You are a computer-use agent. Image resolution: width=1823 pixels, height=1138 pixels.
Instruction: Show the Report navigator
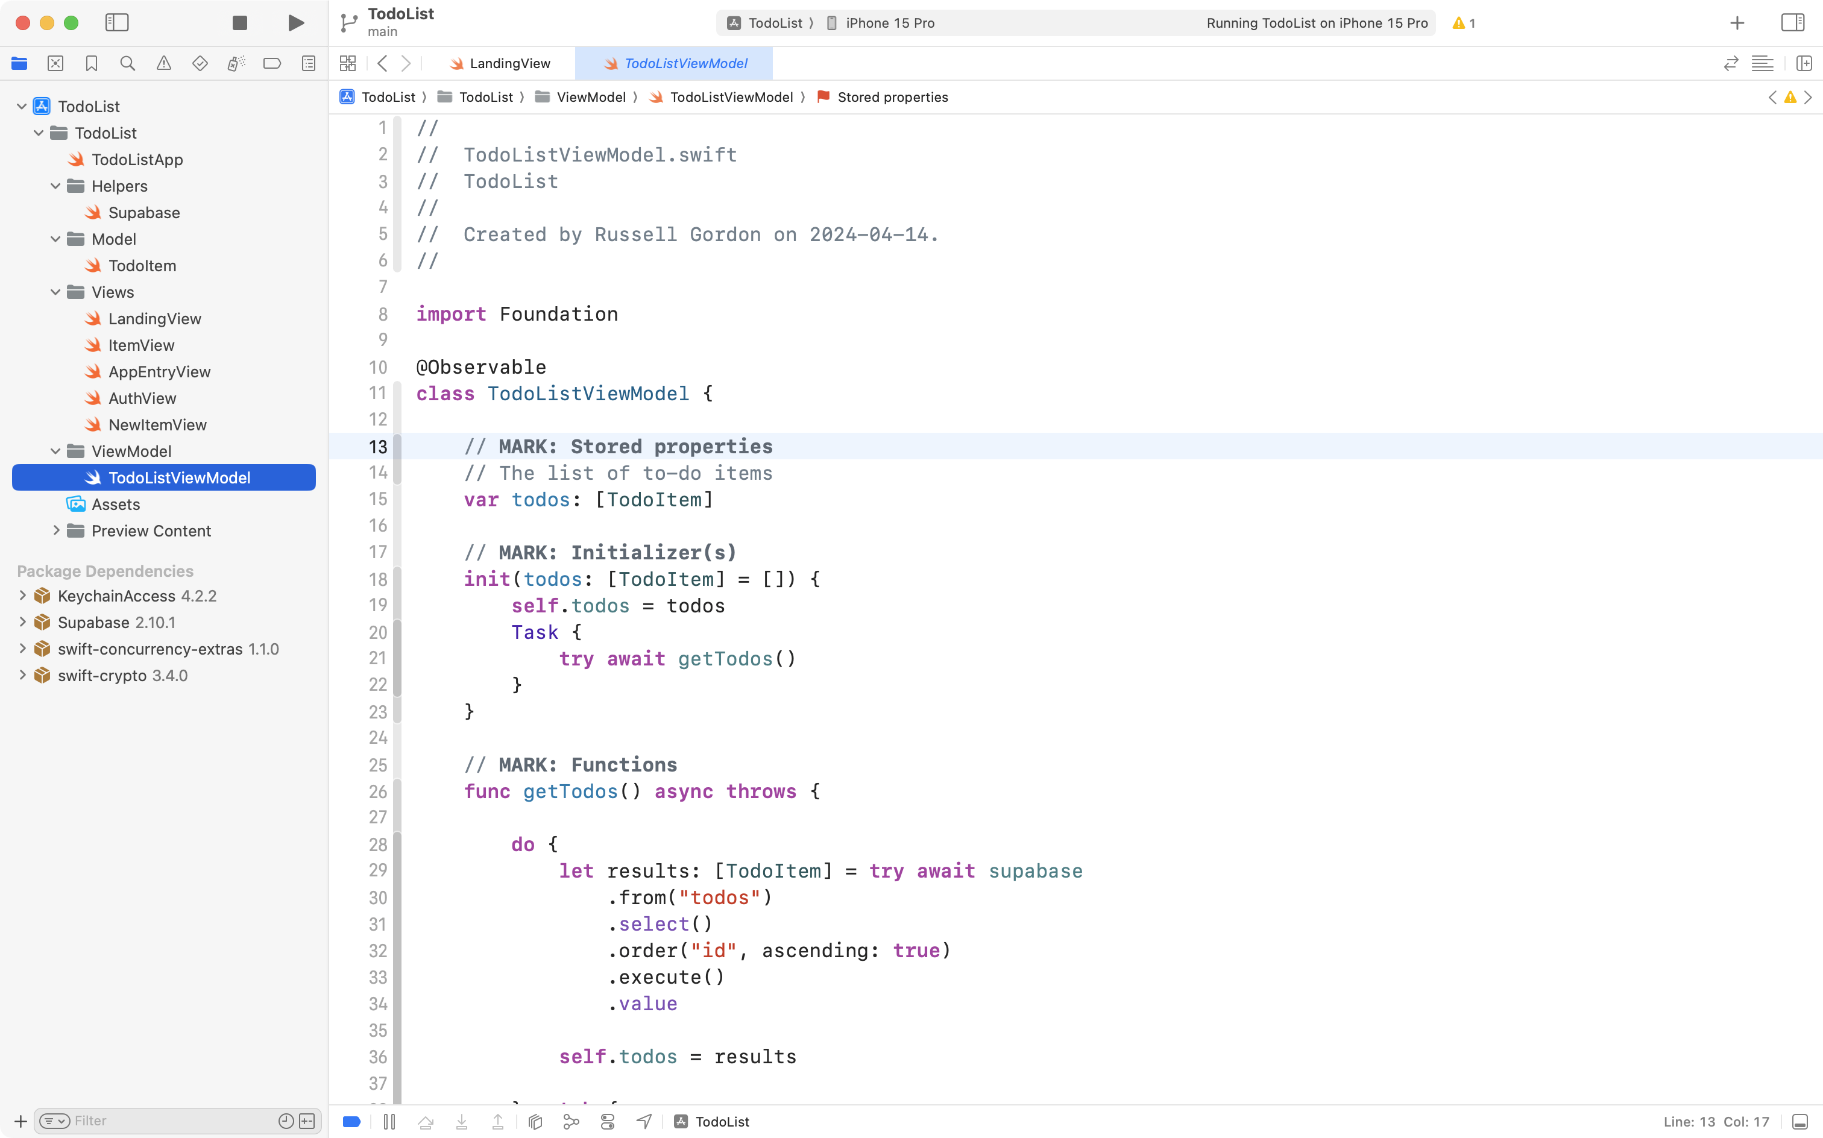309,63
